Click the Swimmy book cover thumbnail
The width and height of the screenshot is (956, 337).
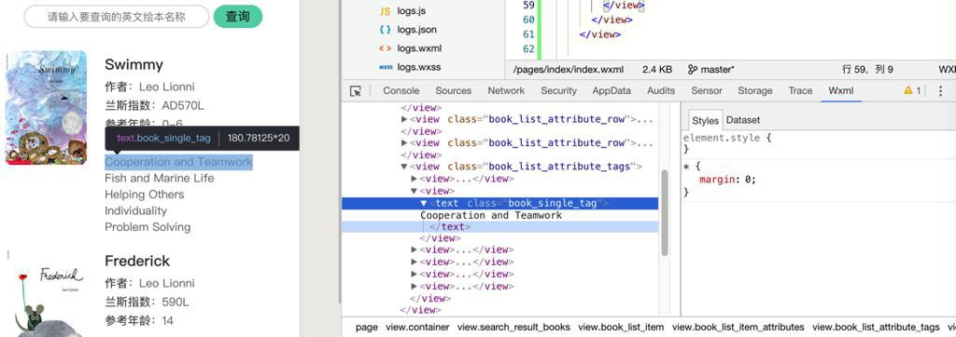[47, 108]
